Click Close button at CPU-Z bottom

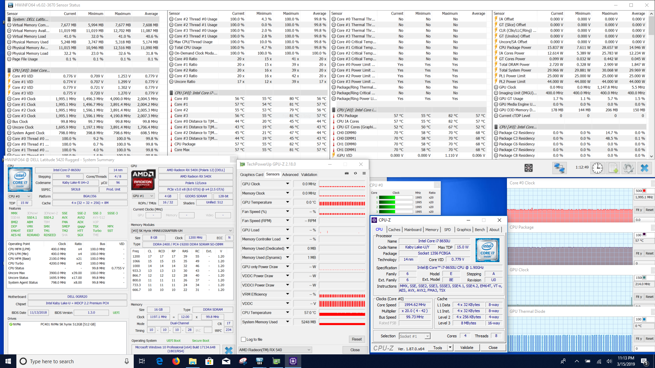(493, 348)
